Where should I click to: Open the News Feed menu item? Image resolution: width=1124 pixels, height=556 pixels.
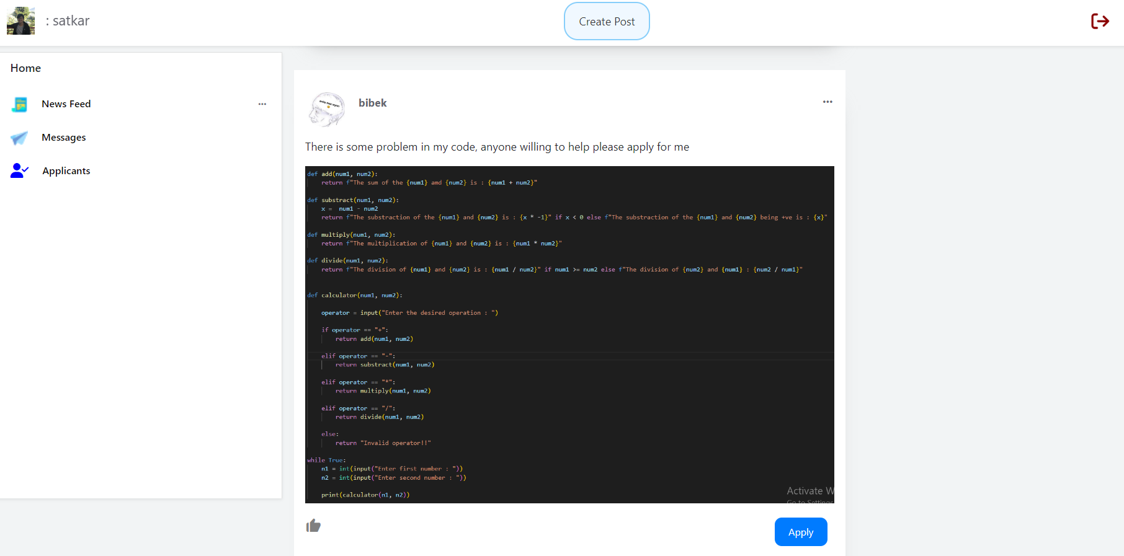pos(66,104)
